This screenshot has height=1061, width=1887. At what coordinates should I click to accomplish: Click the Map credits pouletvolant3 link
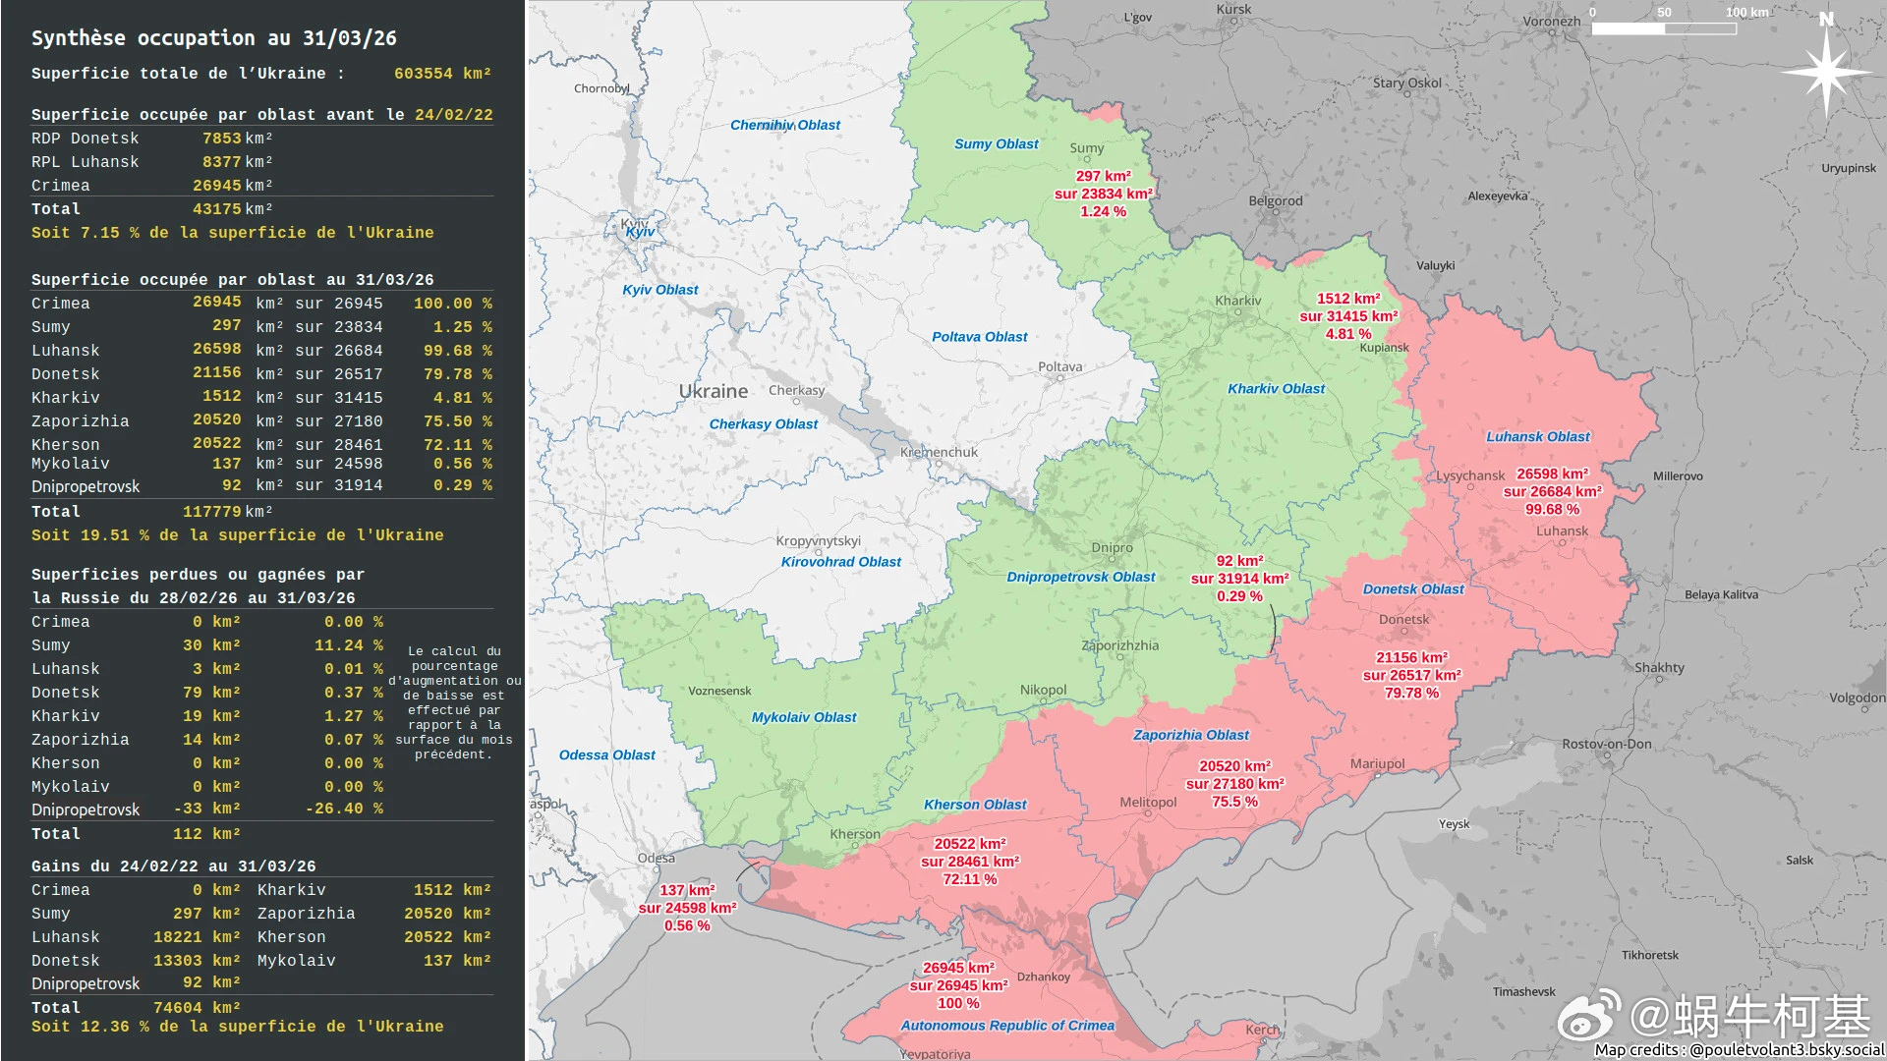coord(1739,1049)
